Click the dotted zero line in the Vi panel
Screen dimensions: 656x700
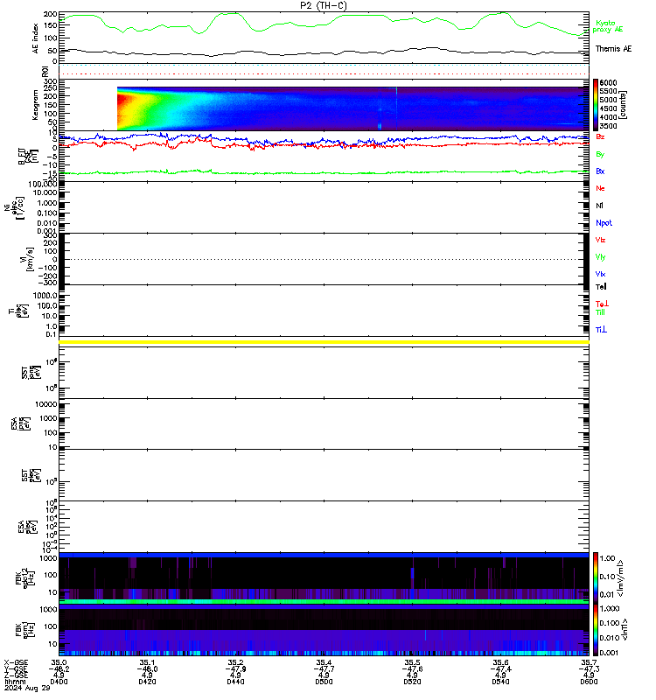coord(324,259)
